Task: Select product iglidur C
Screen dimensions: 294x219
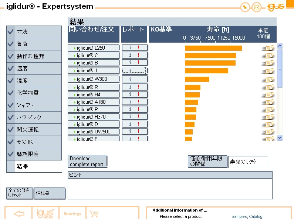Action: pyautogui.click(x=93, y=56)
